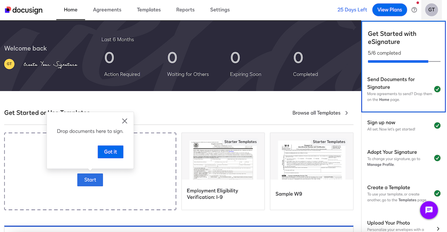
Task: Click the checkmark beside Send Documents for Signature
Action: pos(437,89)
